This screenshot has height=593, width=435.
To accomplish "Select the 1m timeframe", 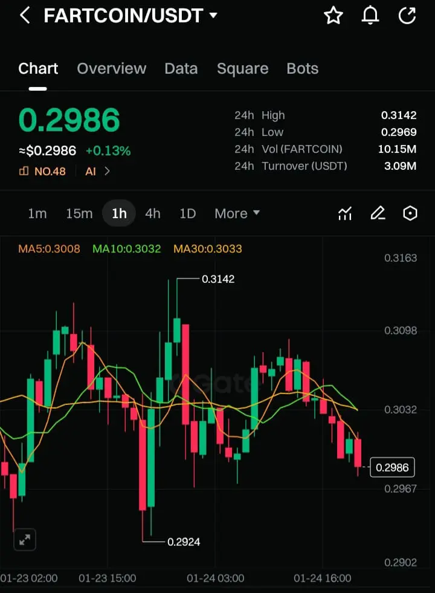I will 37,213.
